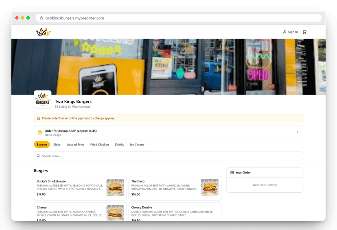Open The Davo burger item
Image resolution: width=337 pixels, height=230 pixels.
pyautogui.click(x=175, y=188)
